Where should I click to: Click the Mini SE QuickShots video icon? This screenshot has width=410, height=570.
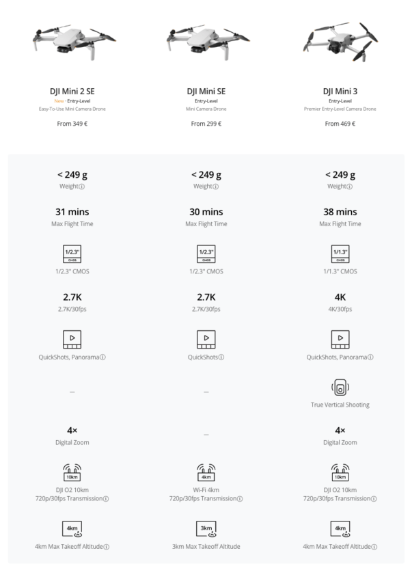pos(206,340)
